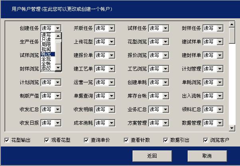Screen dimensions: 240x166
Task: Disable the 数据引出 checkbox
Action: click(x=166, y=140)
